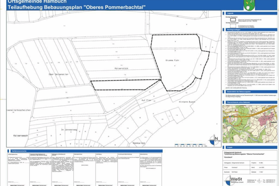Click the map scale bar
Screen dimensions: 279x186
tap(190, 145)
